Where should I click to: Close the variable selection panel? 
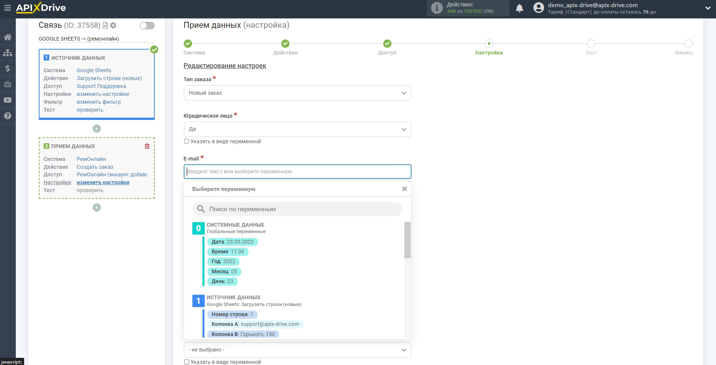point(404,189)
